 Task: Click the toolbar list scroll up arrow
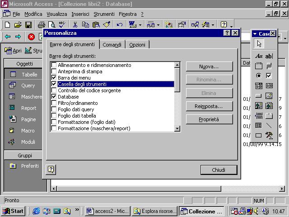click(177, 65)
